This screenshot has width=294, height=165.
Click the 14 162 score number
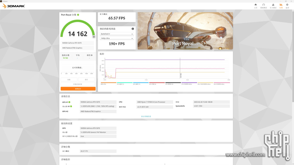click(x=78, y=34)
